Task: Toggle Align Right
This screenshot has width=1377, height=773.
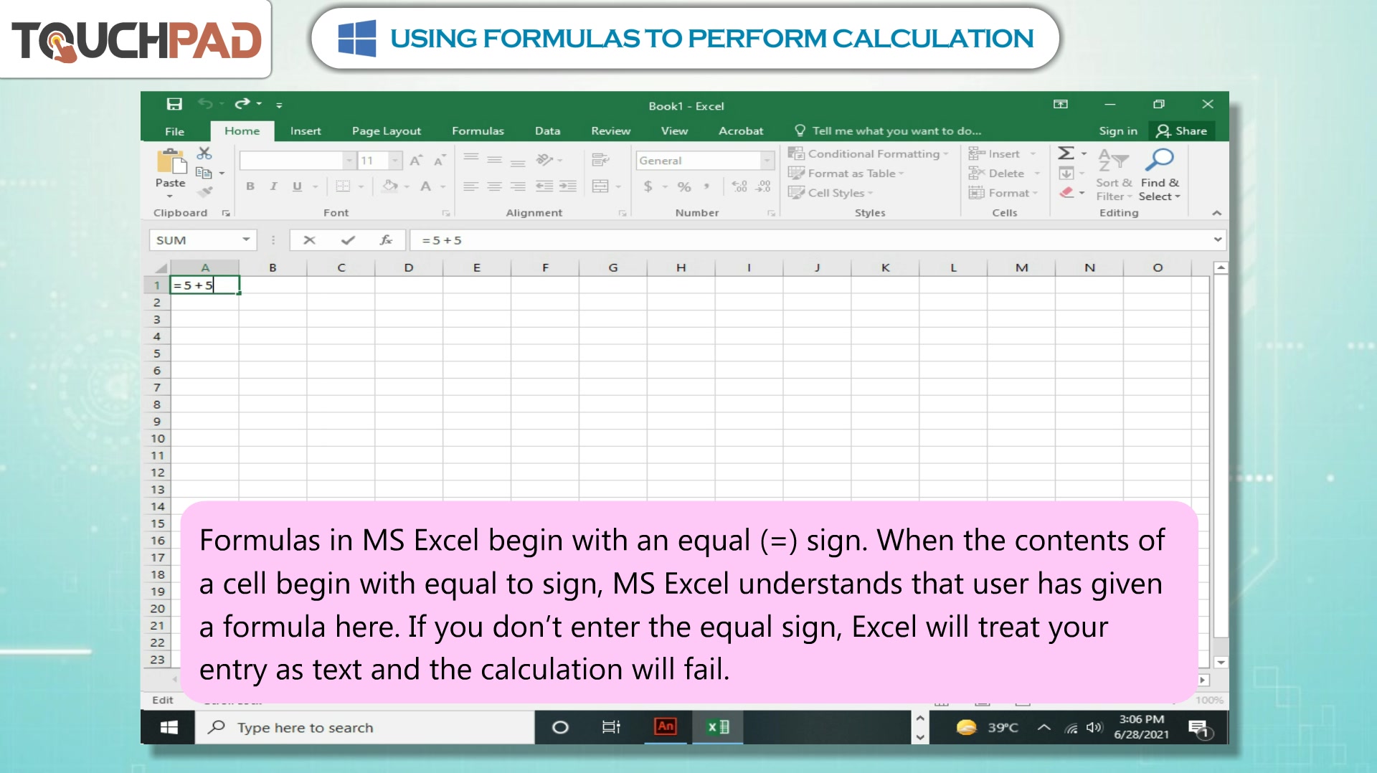Action: point(518,186)
